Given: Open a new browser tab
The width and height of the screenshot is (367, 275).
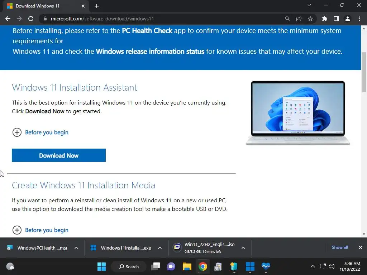Looking at the screenshot, I should click(x=97, y=6).
